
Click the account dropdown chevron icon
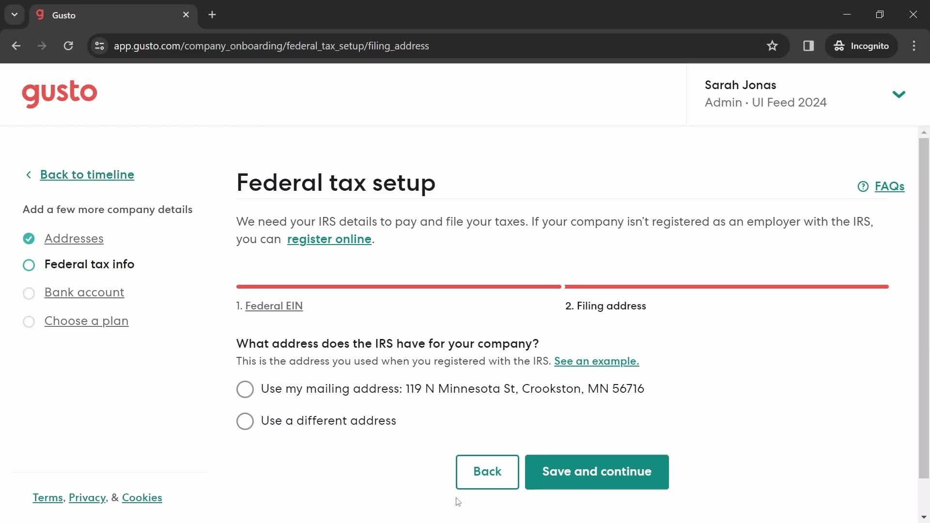pyautogui.click(x=899, y=94)
